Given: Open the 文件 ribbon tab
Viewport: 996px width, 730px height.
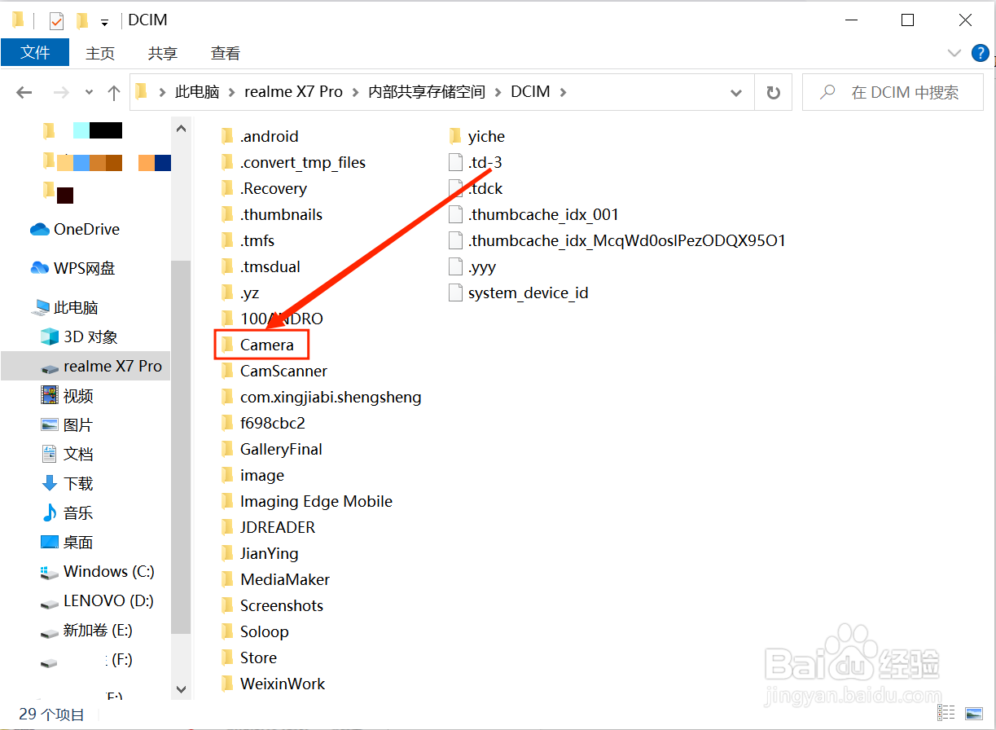Looking at the screenshot, I should pyautogui.click(x=35, y=53).
